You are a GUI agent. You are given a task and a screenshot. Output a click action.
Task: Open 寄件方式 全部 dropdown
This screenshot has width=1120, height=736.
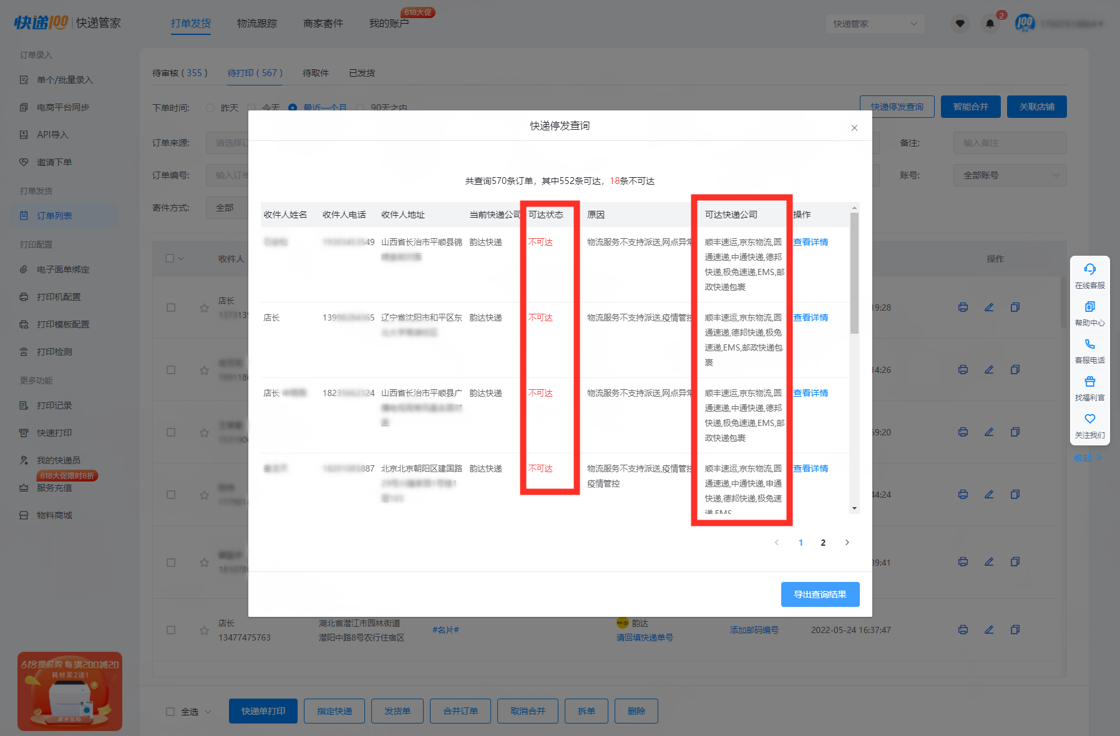pyautogui.click(x=227, y=208)
